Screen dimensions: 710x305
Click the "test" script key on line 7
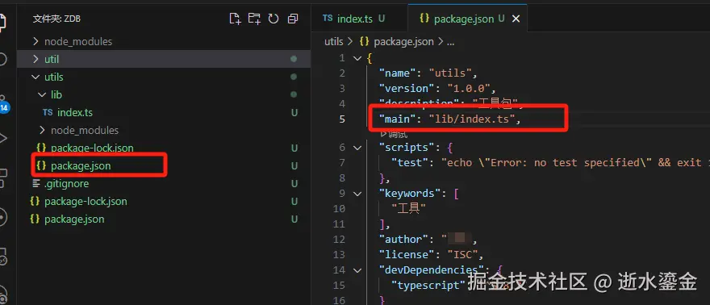pyautogui.click(x=410, y=162)
